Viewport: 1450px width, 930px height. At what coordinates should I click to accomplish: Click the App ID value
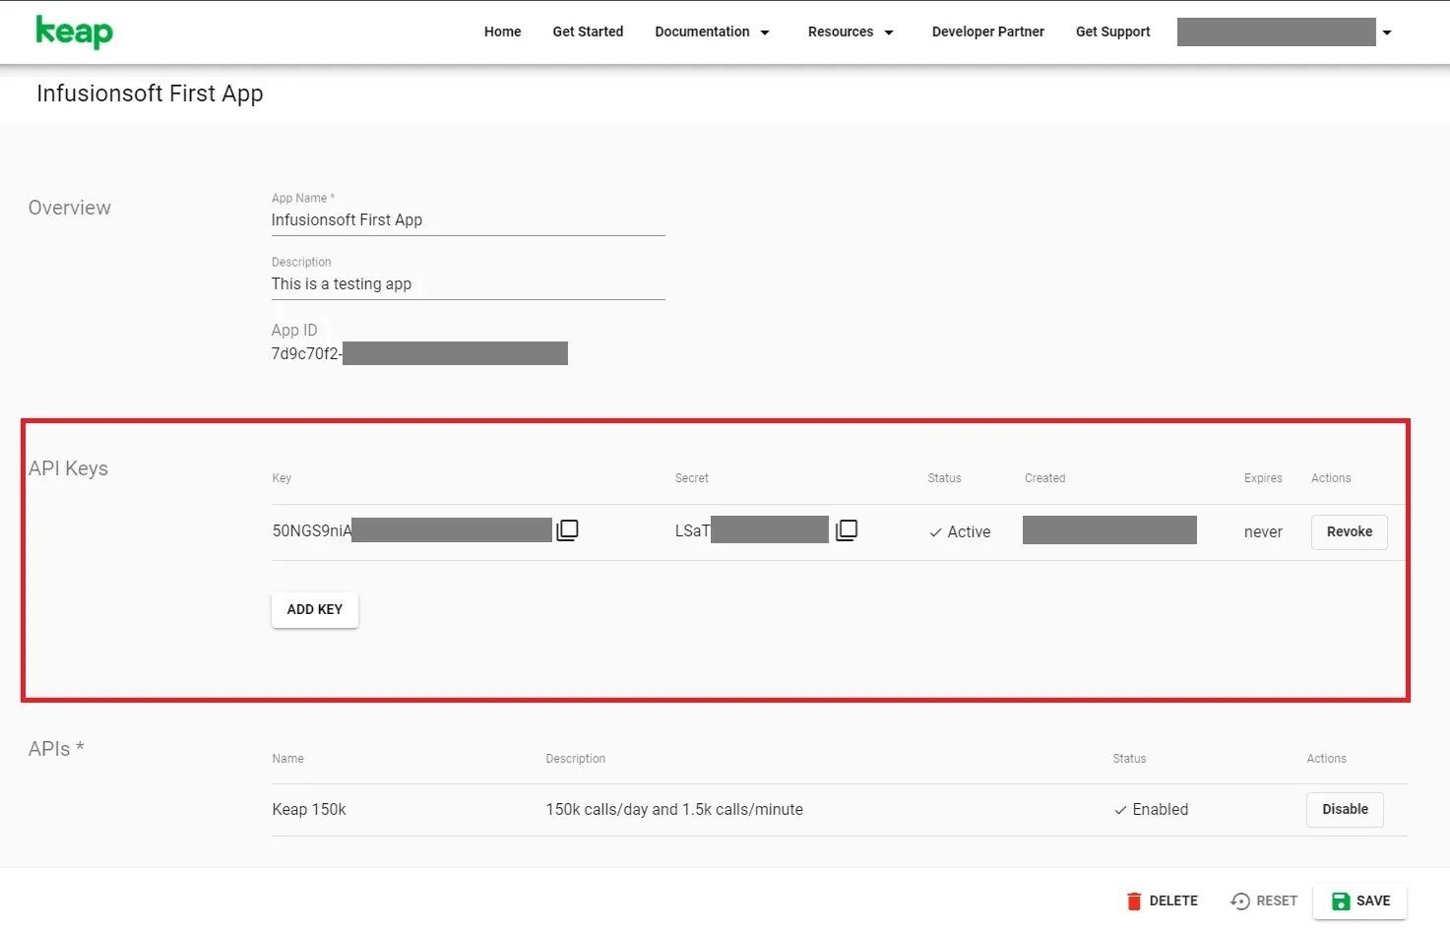[x=419, y=353]
